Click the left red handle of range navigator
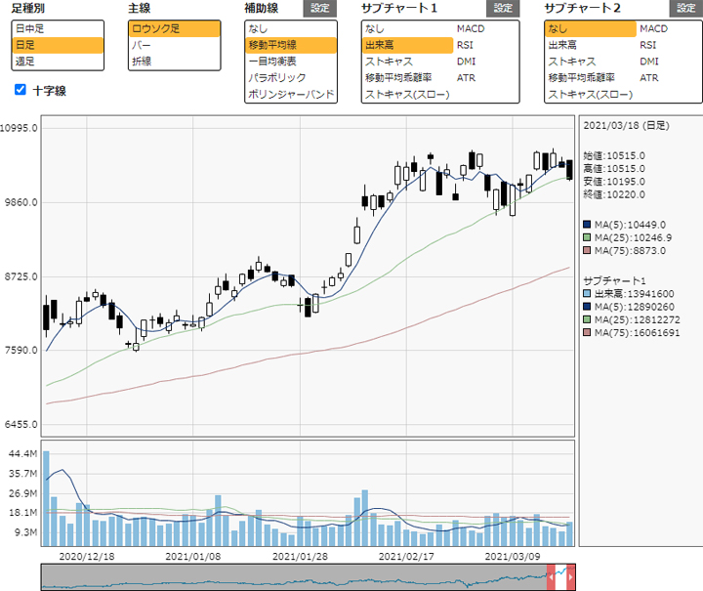This screenshot has width=703, height=591. tap(551, 577)
